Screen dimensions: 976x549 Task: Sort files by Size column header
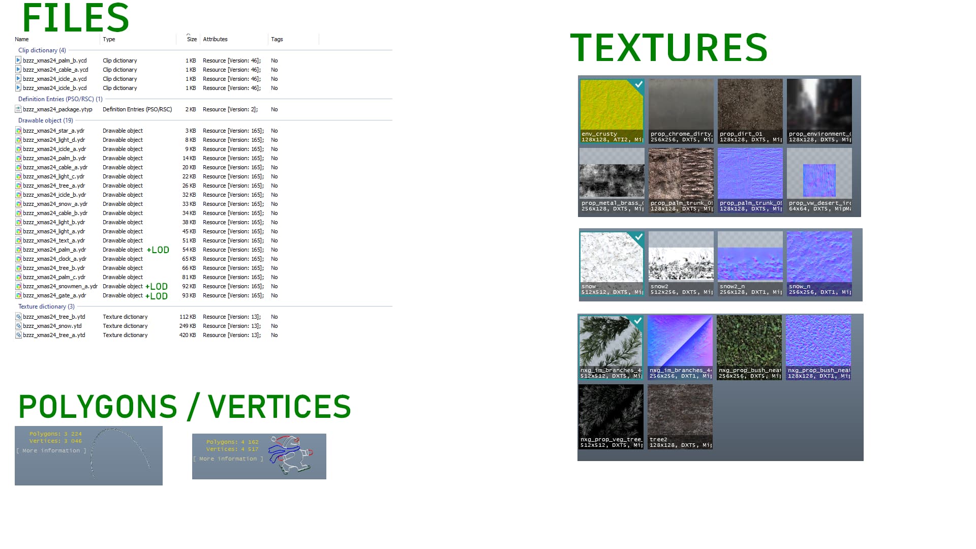(x=192, y=39)
